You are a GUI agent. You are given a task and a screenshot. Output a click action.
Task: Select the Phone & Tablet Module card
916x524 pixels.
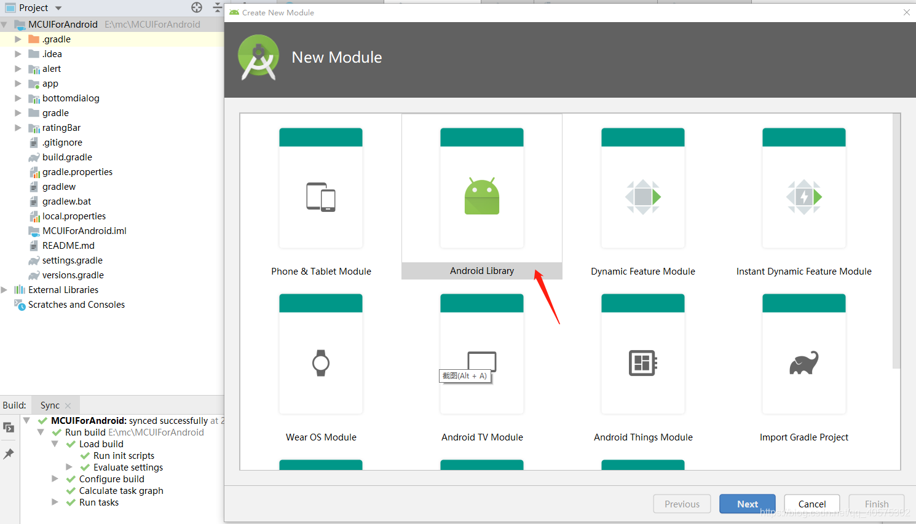[321, 197]
